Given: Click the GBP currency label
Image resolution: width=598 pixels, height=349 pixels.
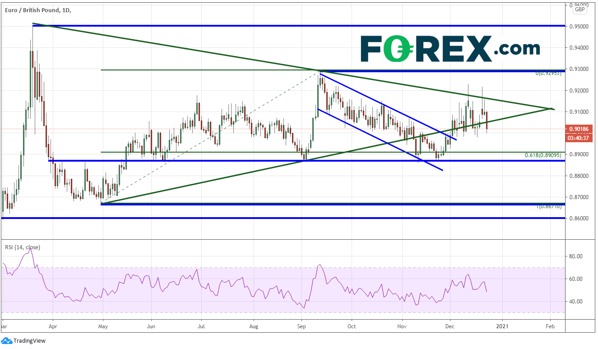Looking at the screenshot, I should [580, 9].
